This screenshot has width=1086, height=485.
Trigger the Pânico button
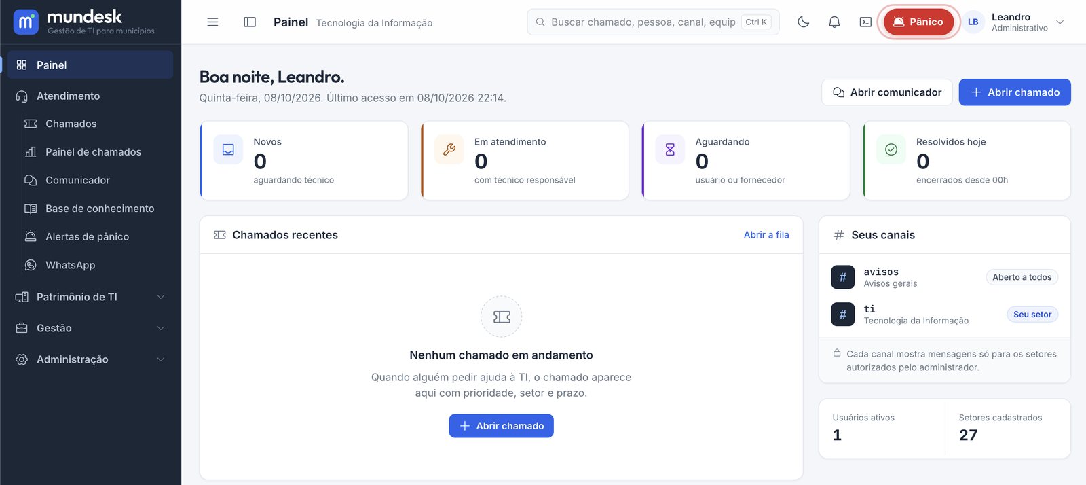click(918, 22)
